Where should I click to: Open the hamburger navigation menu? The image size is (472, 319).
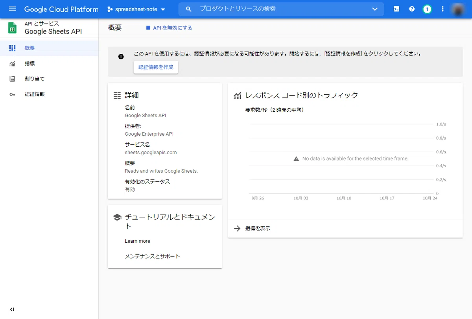point(12,9)
